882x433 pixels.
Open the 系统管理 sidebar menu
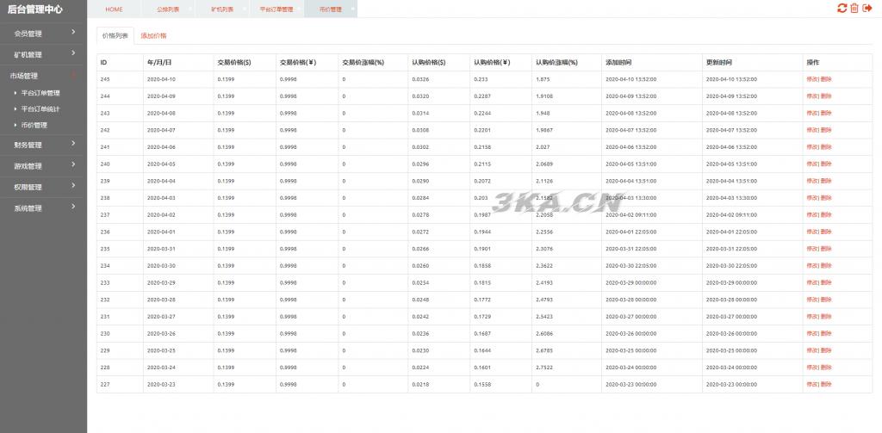[x=43, y=207]
